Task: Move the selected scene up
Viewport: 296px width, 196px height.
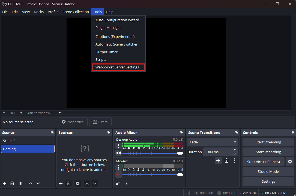Action: click(x=30, y=183)
